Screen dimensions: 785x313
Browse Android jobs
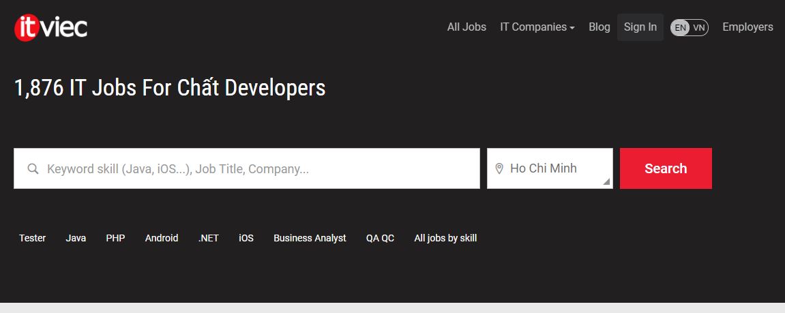coord(162,238)
